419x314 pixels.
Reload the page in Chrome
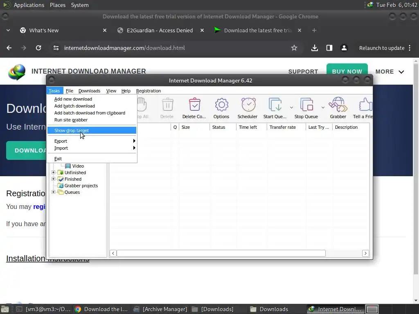click(38, 48)
